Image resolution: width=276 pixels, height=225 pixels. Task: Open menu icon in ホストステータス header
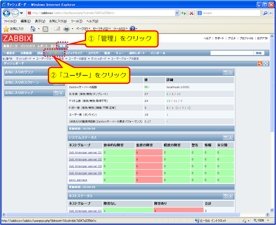click(x=225, y=196)
